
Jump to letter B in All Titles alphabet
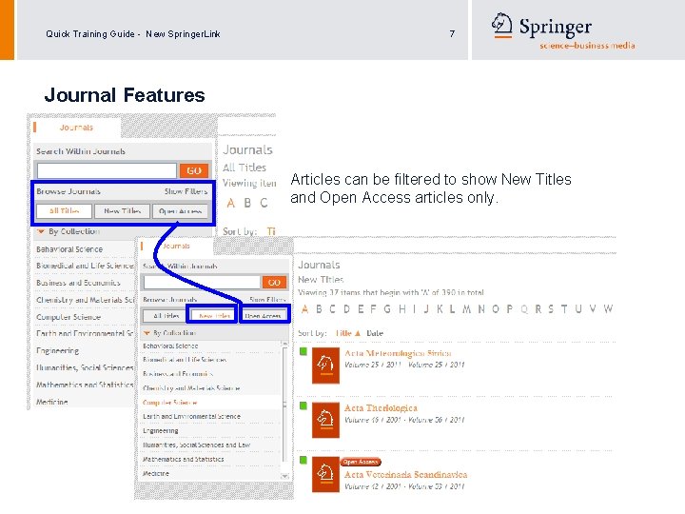[247, 203]
